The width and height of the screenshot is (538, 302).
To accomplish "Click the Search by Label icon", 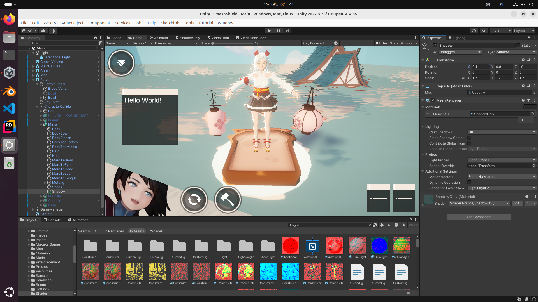I will (389, 225).
